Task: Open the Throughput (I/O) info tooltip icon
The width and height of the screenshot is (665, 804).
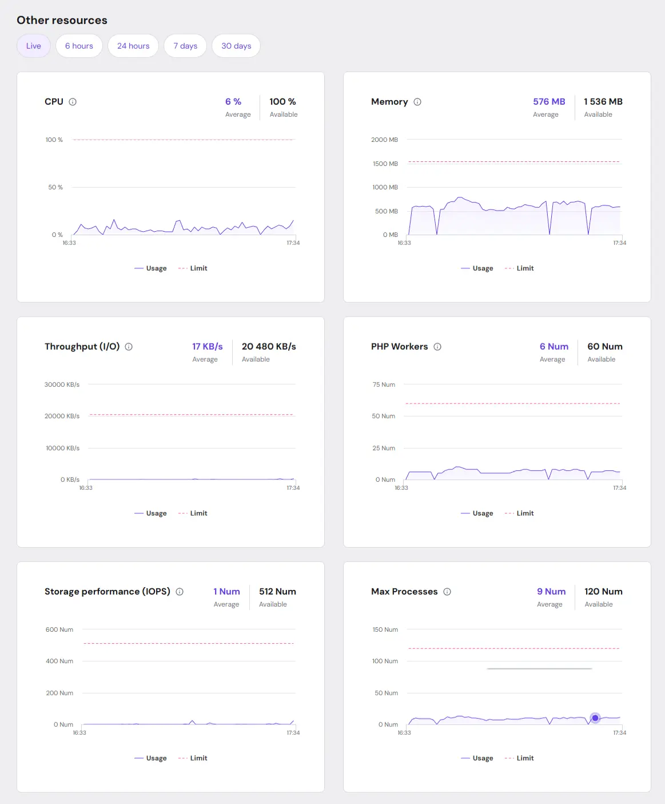Action: 129,347
